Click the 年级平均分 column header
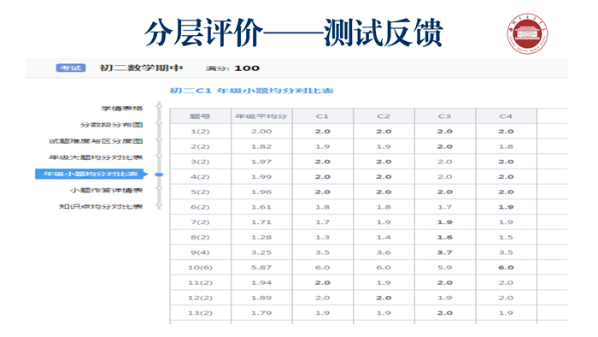 [261, 116]
